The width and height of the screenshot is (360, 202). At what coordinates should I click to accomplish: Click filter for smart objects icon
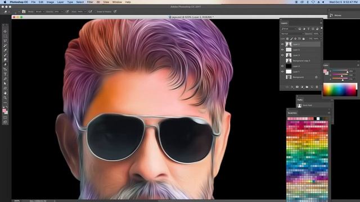pos(317,29)
